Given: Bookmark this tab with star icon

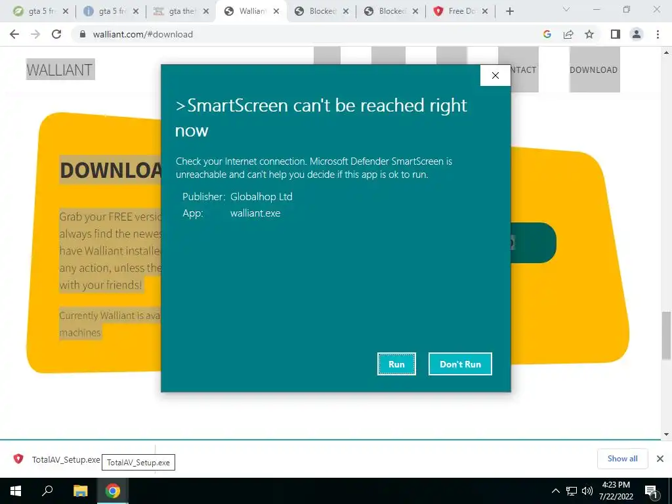Looking at the screenshot, I should 589,34.
